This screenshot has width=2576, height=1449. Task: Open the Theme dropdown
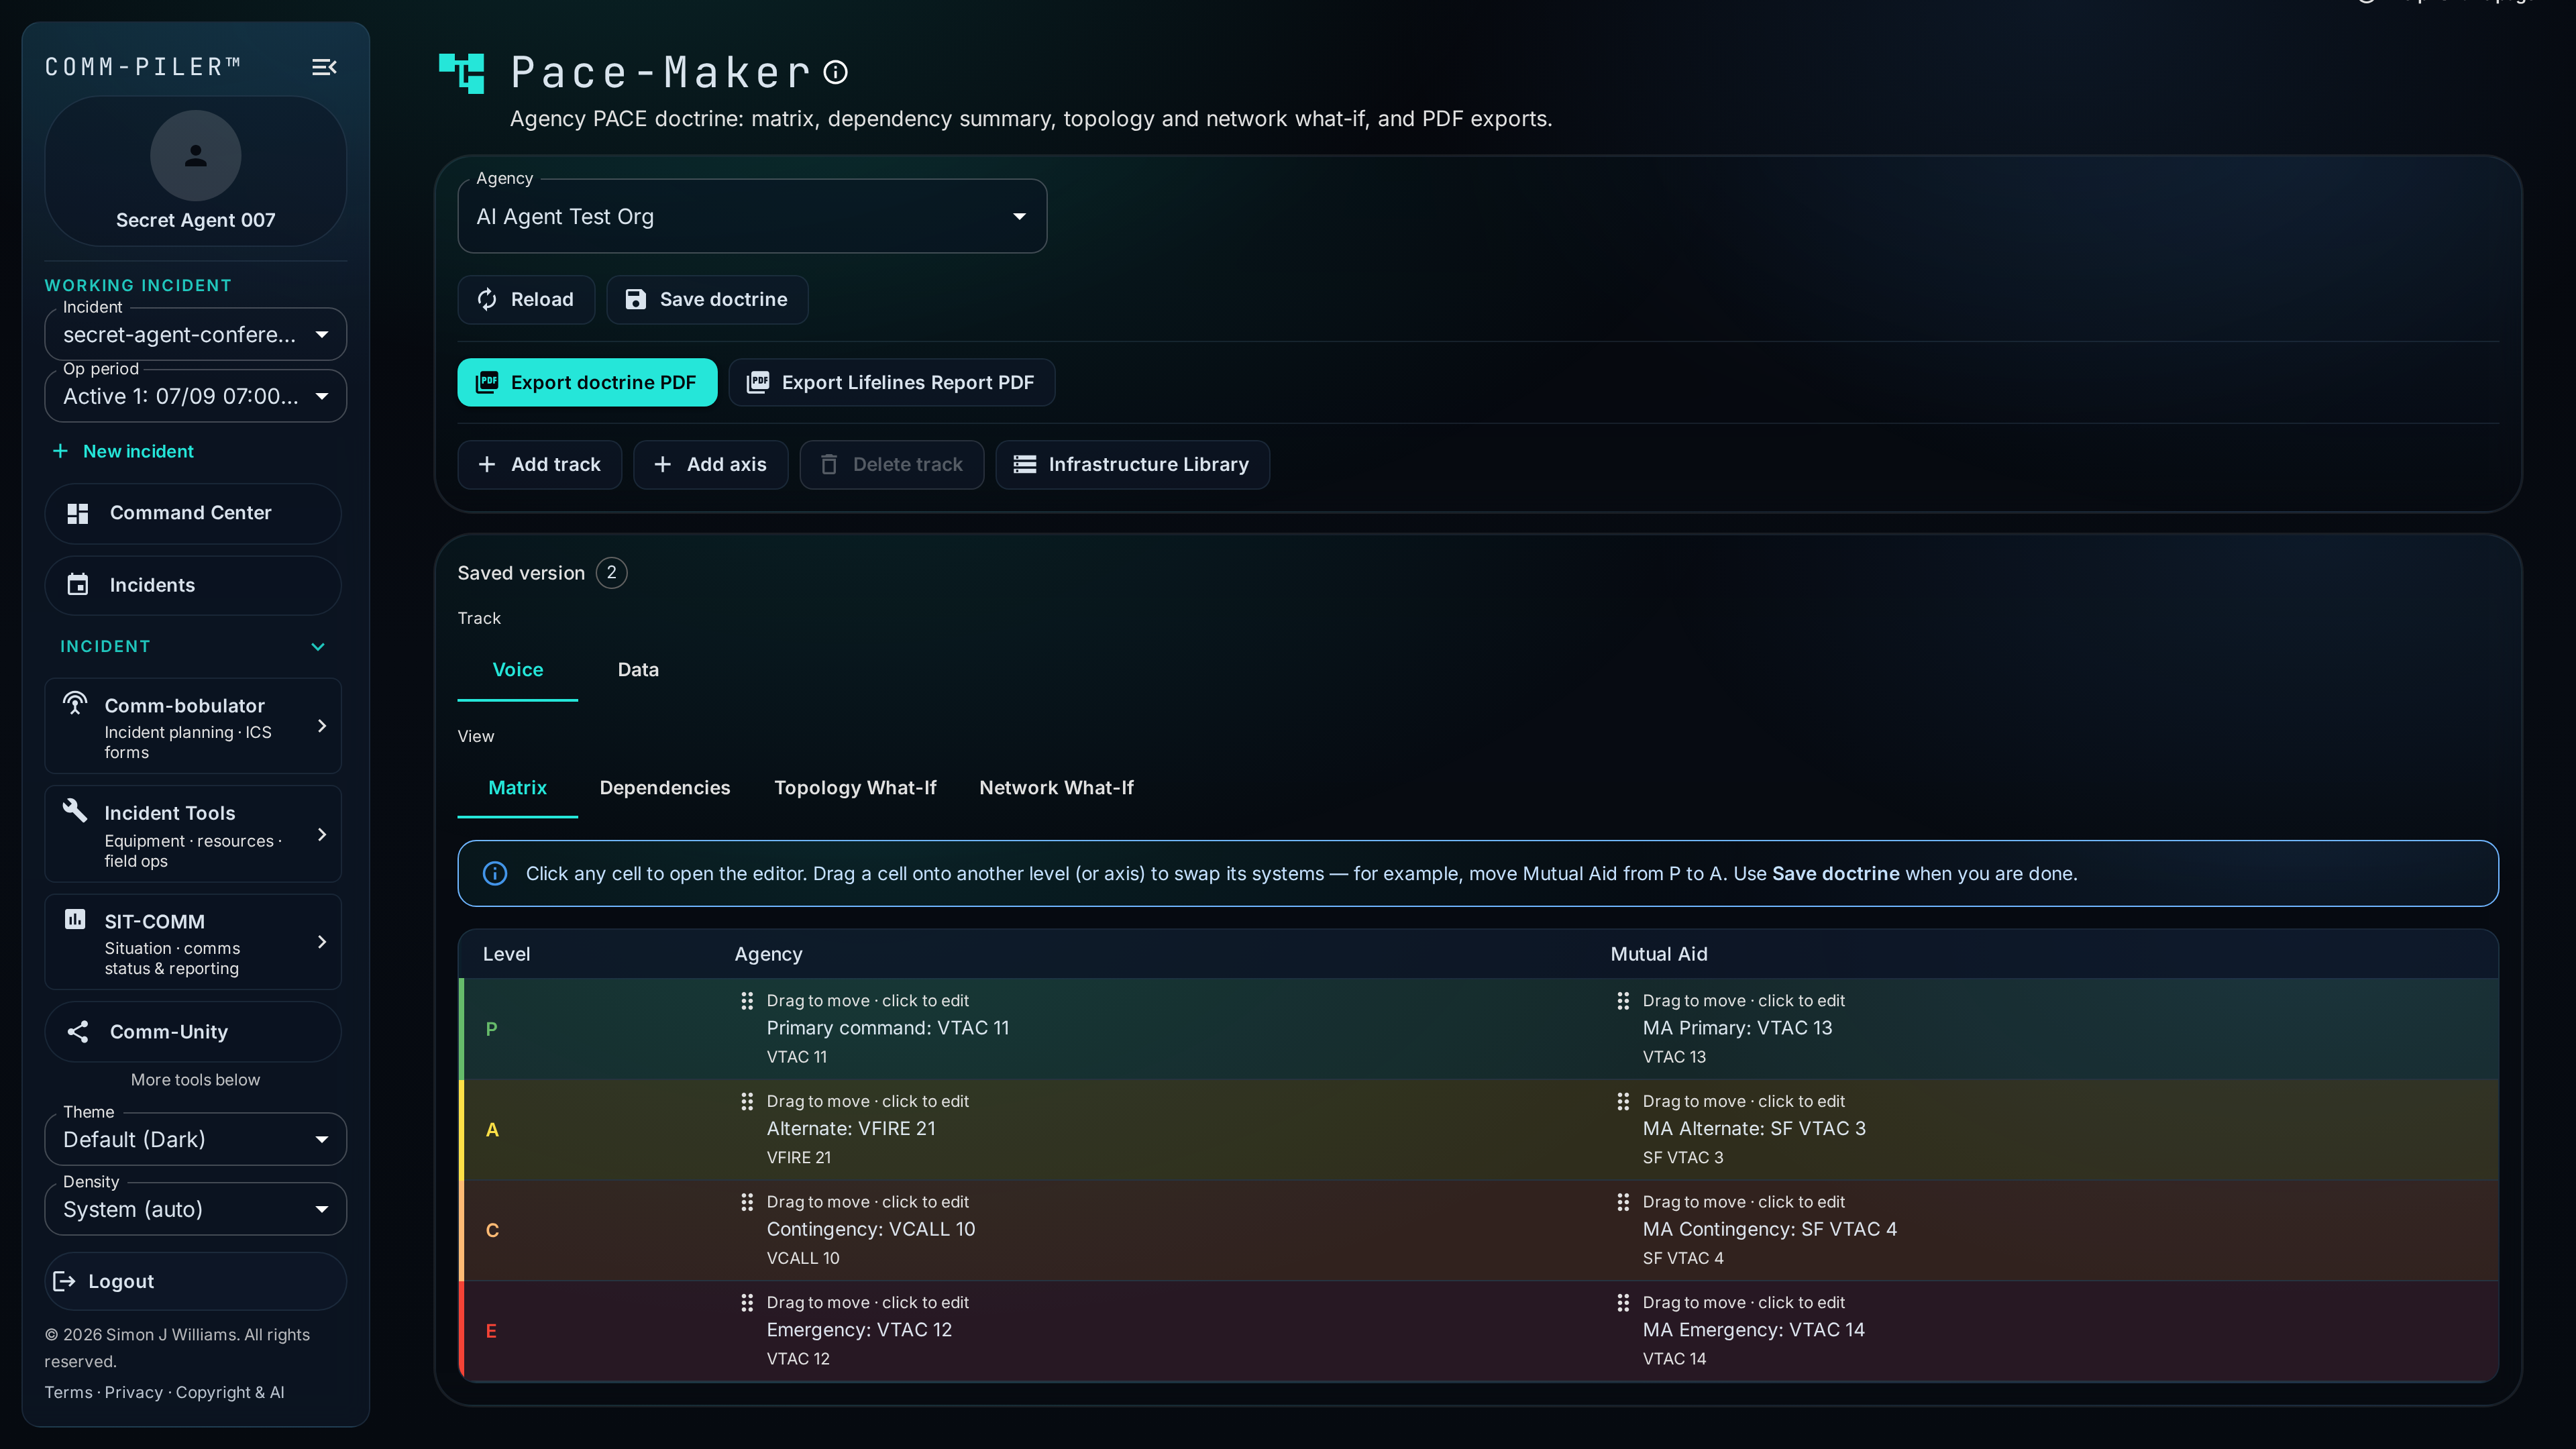tap(196, 1139)
